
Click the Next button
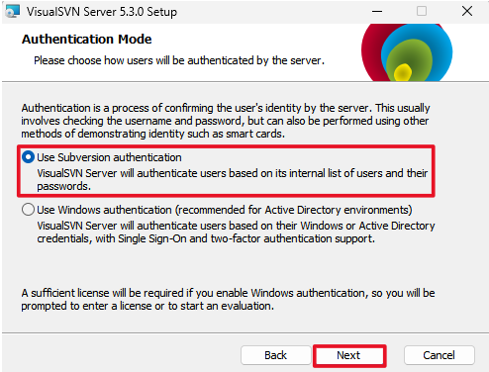point(349,355)
